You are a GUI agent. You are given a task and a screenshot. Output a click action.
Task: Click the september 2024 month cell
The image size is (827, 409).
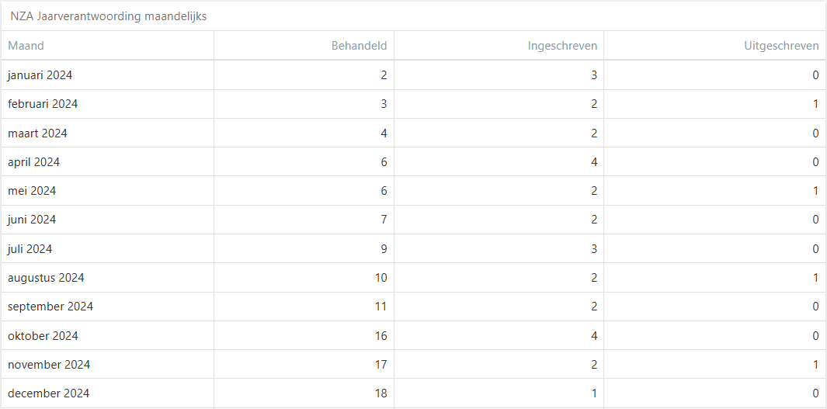coord(50,307)
